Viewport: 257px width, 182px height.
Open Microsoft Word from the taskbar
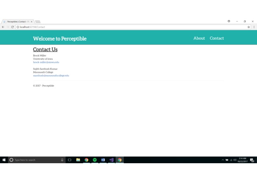click(103, 160)
